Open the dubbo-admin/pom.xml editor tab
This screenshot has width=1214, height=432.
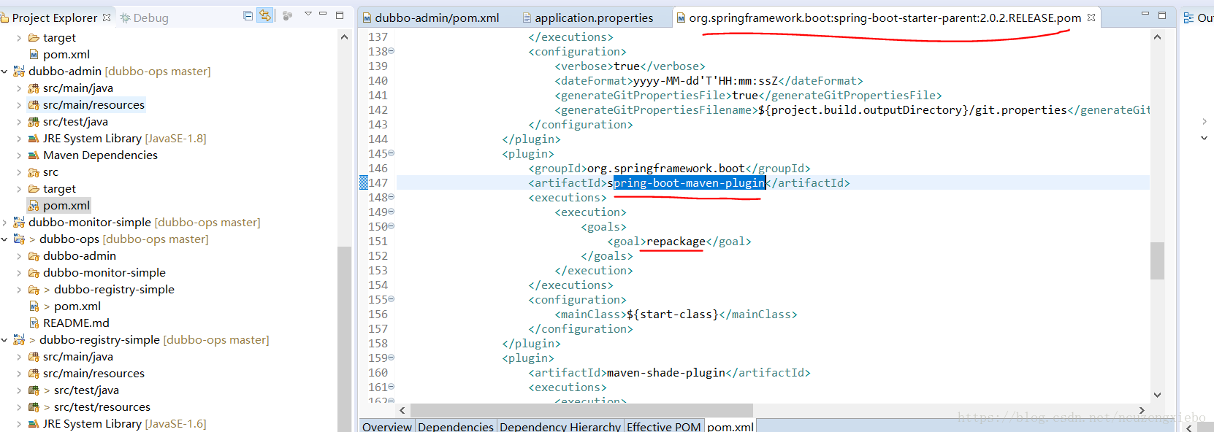(431, 18)
